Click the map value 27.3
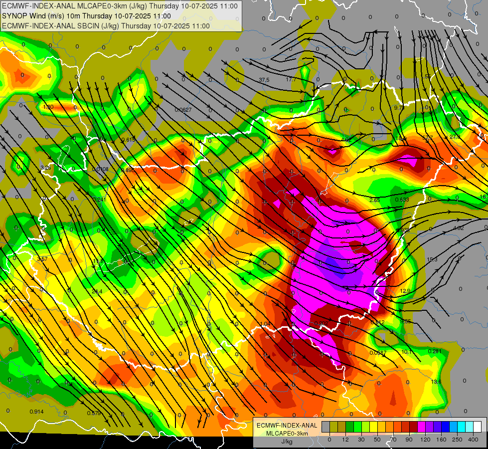The width and height of the screenshot is (488, 449). 455,137
